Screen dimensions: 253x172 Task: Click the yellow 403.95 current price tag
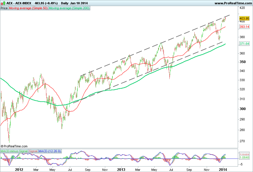coord(244,19)
